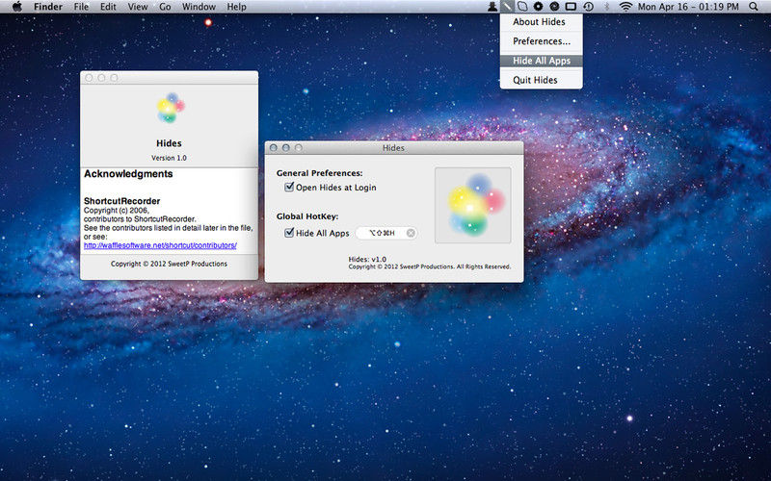
Task: Click Copyright © 2012 SweetP Productions in About window
Action: [x=169, y=264]
